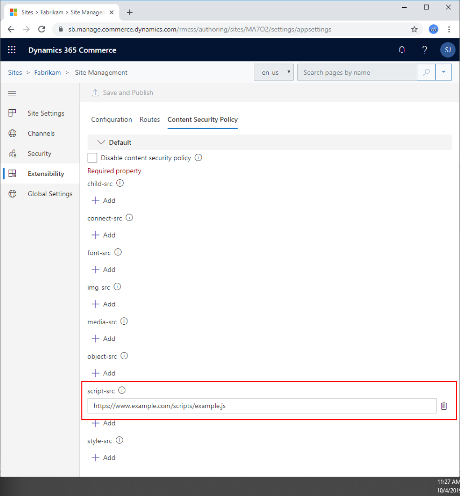Open the en-us locale dropdown

[274, 72]
